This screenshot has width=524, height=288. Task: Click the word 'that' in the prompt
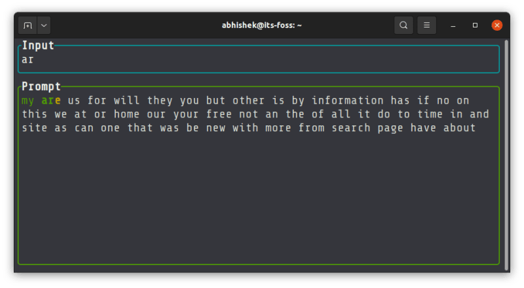pos(140,127)
